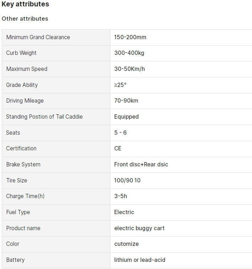The image size is (252, 269).
Task: Click the 70-90km mileage value
Action: point(126,101)
